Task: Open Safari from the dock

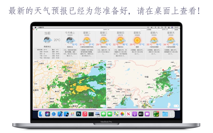Action: point(54,114)
